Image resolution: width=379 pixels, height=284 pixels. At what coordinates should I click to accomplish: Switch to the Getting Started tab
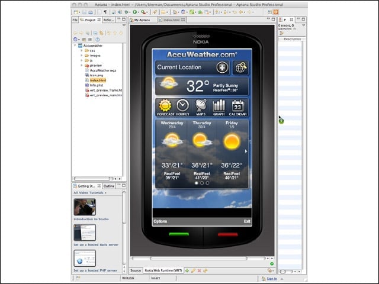click(x=86, y=186)
